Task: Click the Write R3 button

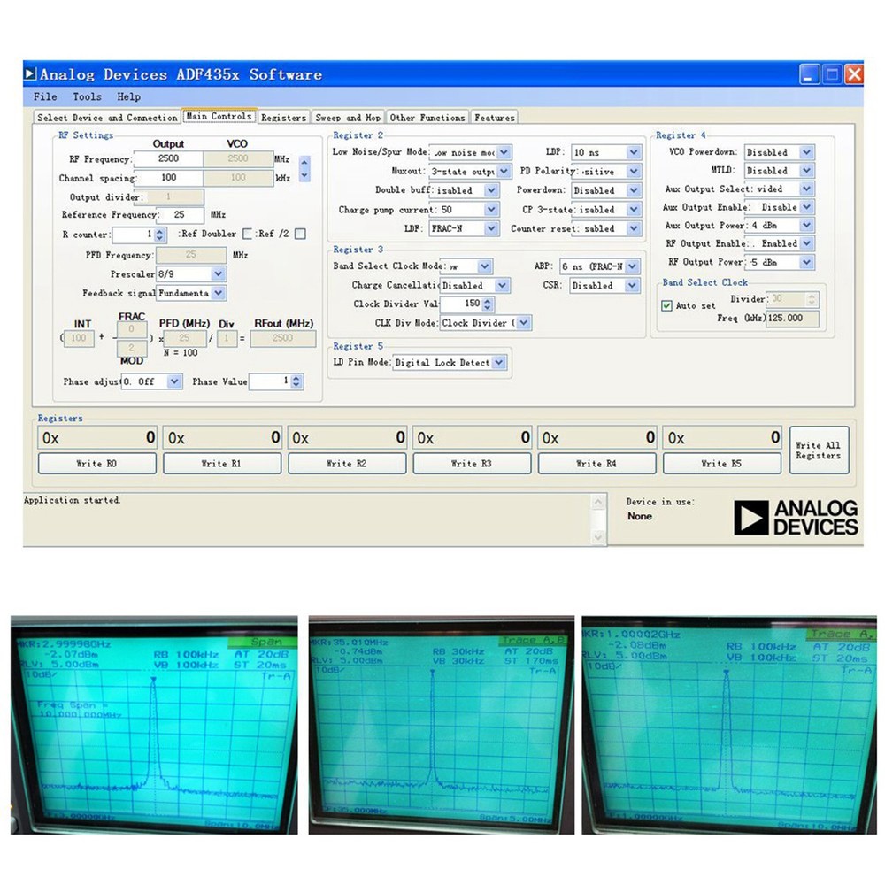Action: tap(472, 463)
